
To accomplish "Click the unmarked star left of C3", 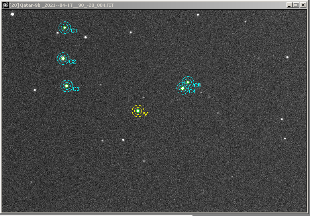I will point(35,90).
